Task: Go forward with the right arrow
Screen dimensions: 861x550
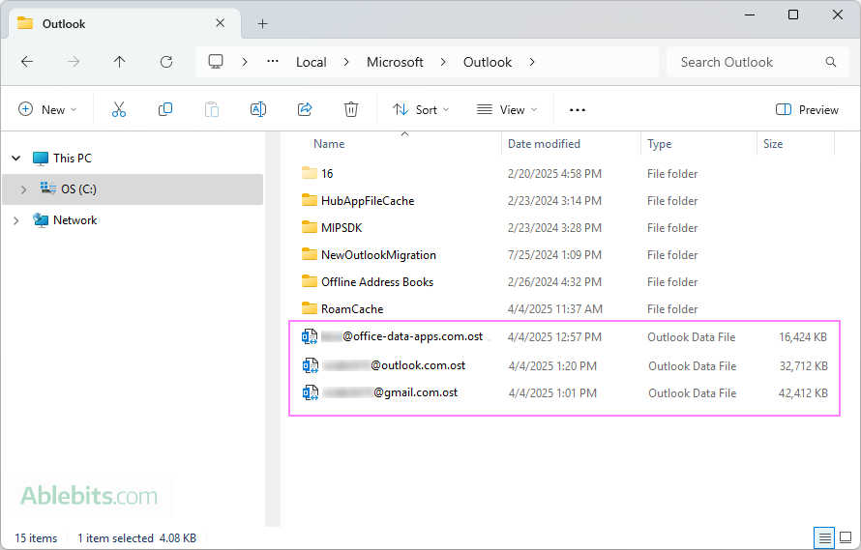Action: (x=73, y=62)
